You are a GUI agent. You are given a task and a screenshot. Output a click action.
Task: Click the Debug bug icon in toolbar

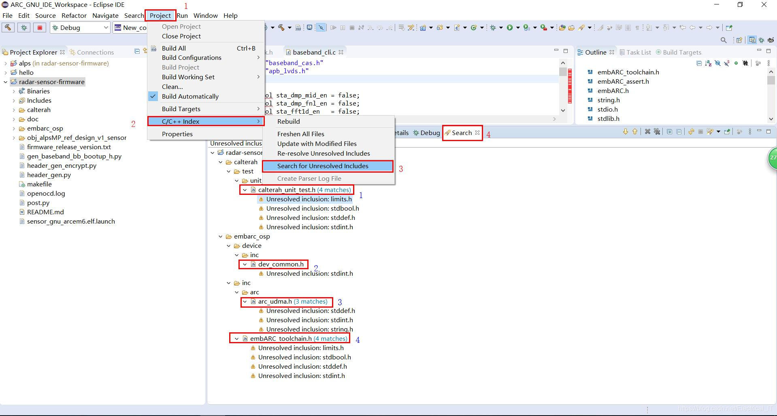[x=493, y=27]
